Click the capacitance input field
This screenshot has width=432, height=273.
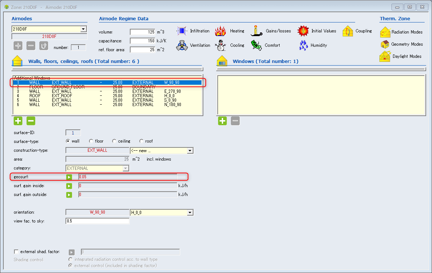[x=143, y=41]
